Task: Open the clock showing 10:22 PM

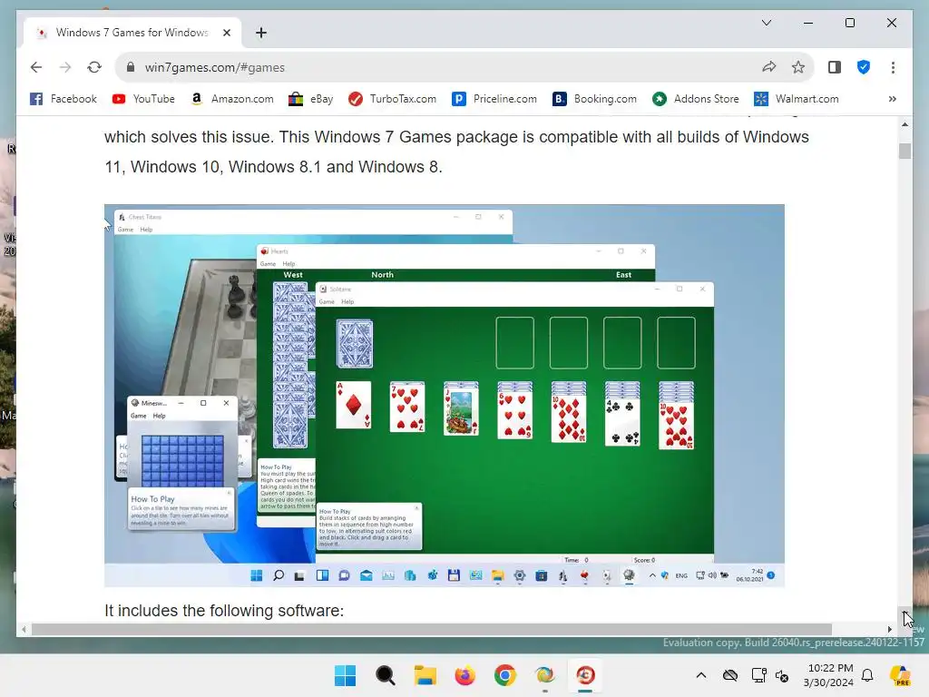Action: [x=828, y=675]
